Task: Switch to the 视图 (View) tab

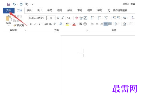Action: tap(90, 11)
